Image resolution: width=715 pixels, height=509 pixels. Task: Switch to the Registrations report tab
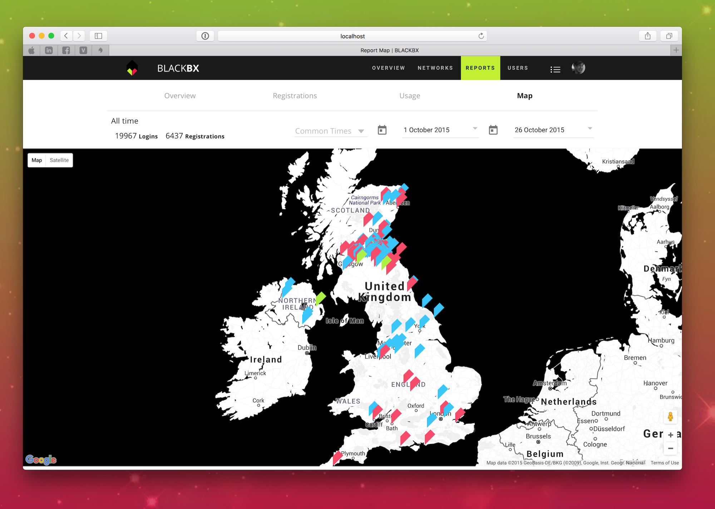click(295, 96)
